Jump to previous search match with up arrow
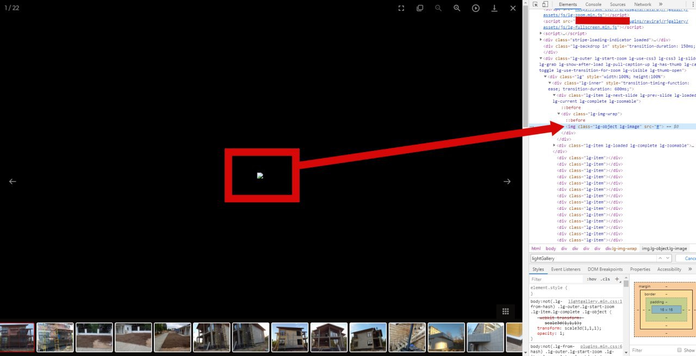The height and width of the screenshot is (356, 696). coord(661,259)
